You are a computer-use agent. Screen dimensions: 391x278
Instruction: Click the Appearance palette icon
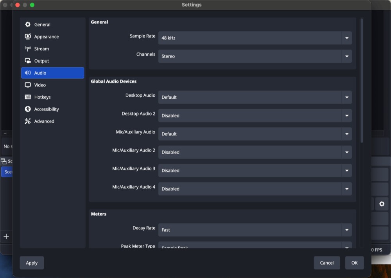(x=27, y=36)
